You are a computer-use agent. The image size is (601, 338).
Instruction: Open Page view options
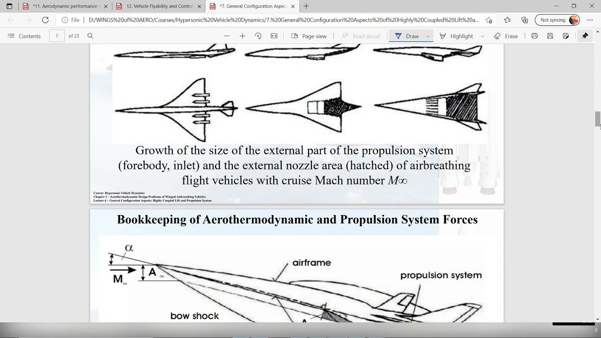308,36
